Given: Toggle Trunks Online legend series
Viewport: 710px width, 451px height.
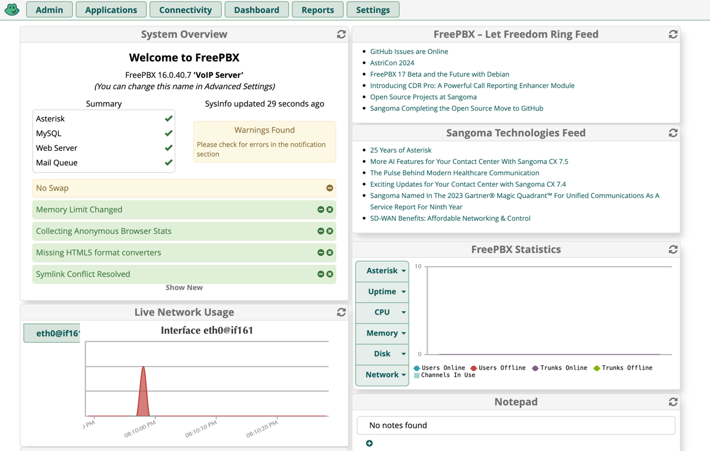Looking at the screenshot, I should click(x=560, y=368).
